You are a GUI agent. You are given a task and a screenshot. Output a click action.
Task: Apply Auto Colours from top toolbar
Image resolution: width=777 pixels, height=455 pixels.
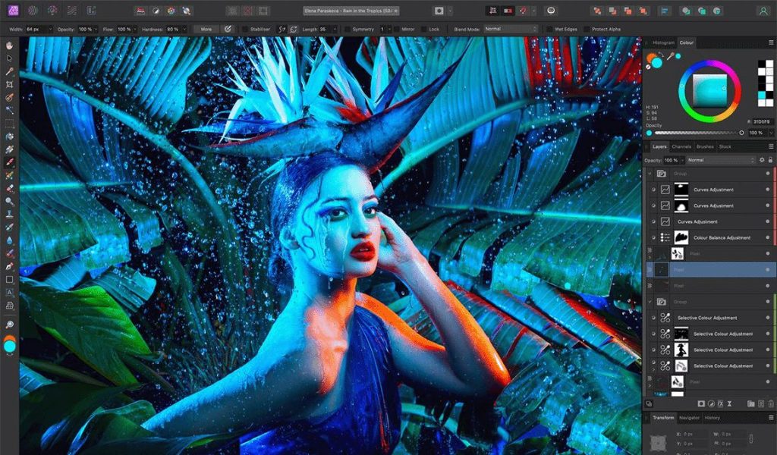pos(171,11)
